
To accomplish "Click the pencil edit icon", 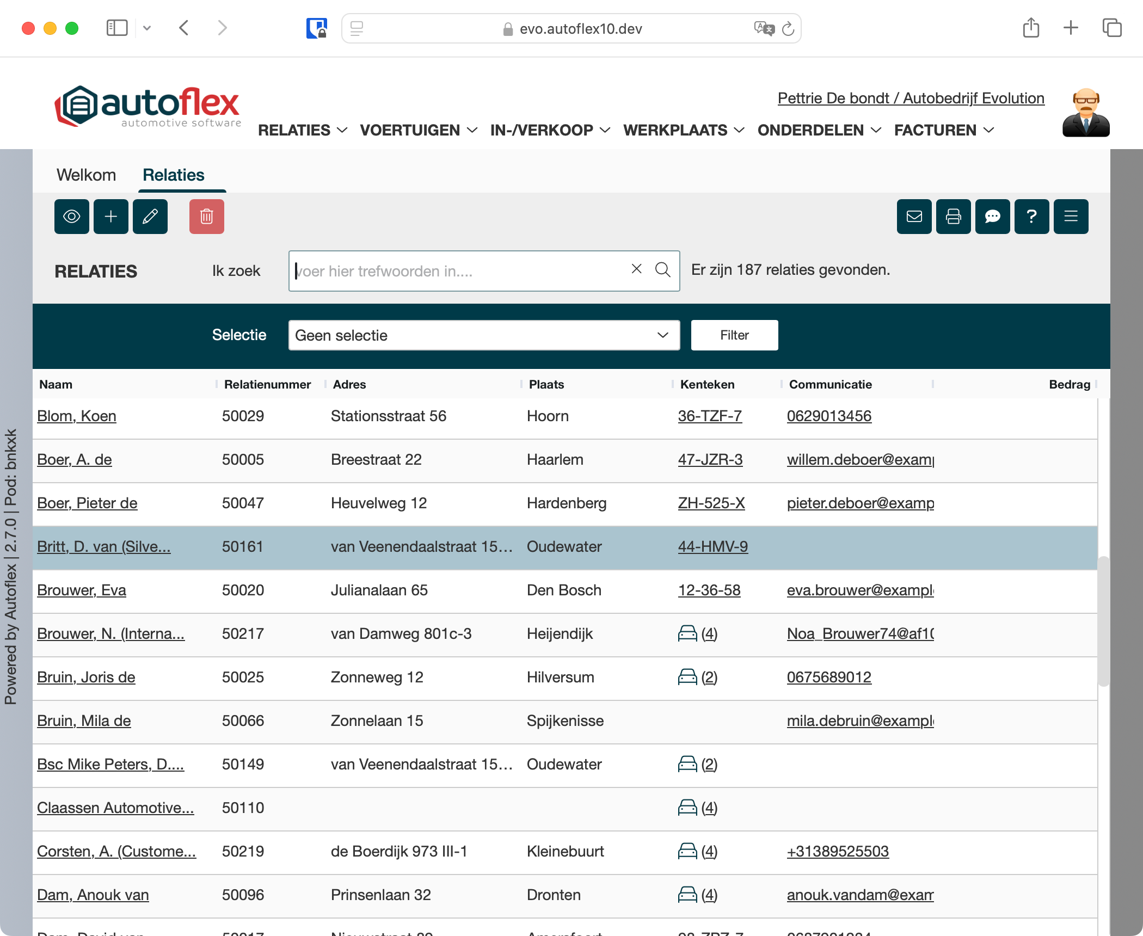I will (x=150, y=217).
